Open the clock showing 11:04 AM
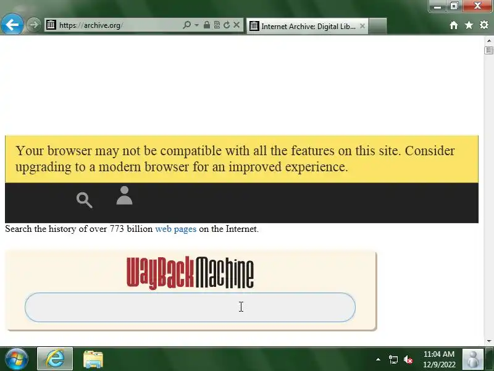 [x=439, y=359]
